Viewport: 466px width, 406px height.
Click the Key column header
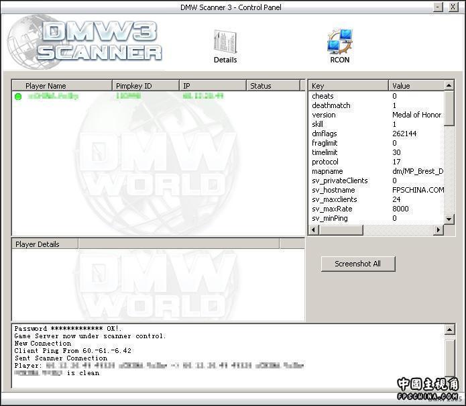coord(348,86)
